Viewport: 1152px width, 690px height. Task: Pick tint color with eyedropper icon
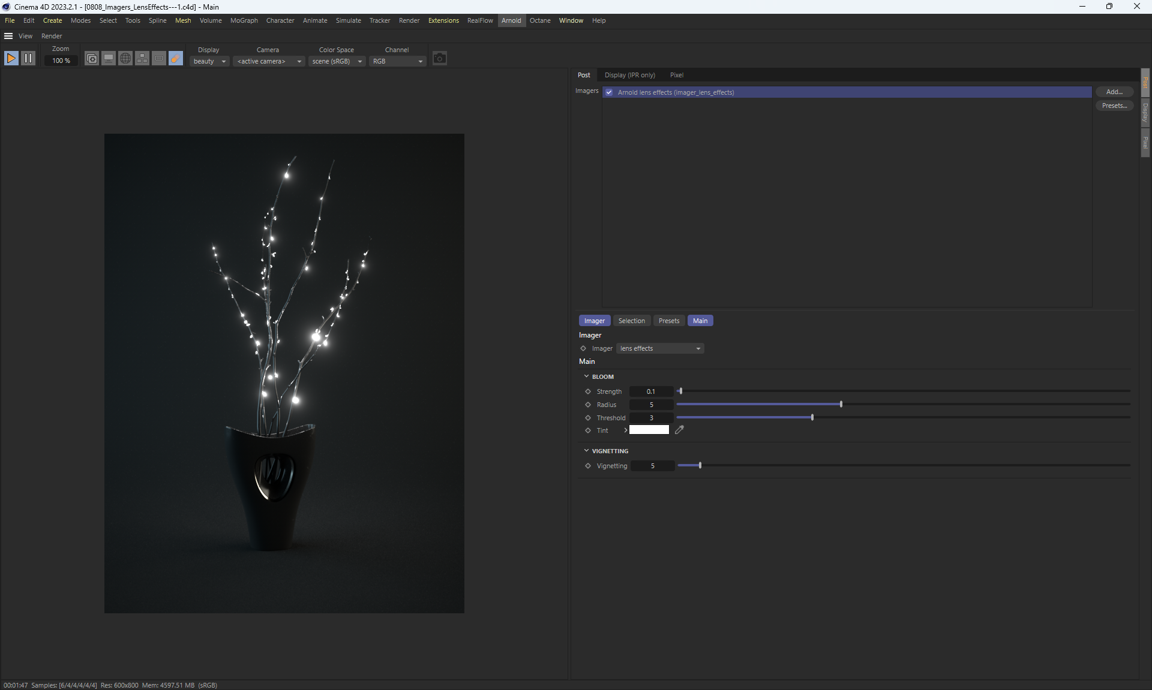(x=679, y=430)
